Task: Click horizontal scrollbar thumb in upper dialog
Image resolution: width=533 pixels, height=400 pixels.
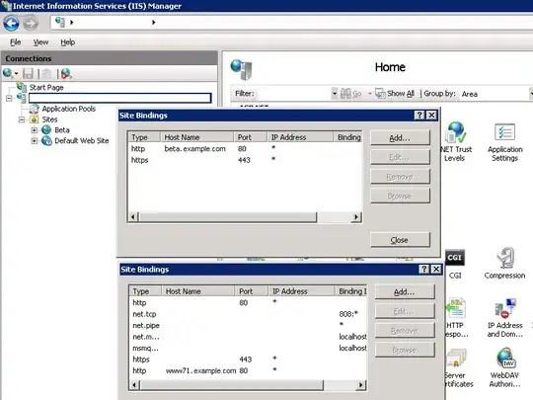Action: (x=228, y=217)
